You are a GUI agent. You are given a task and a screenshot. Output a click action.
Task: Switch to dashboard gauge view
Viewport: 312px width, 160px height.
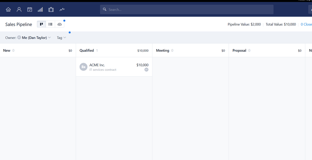point(60,24)
